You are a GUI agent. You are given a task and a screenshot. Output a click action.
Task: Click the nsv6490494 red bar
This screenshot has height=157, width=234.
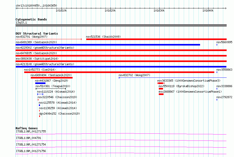click(x=52, y=78)
